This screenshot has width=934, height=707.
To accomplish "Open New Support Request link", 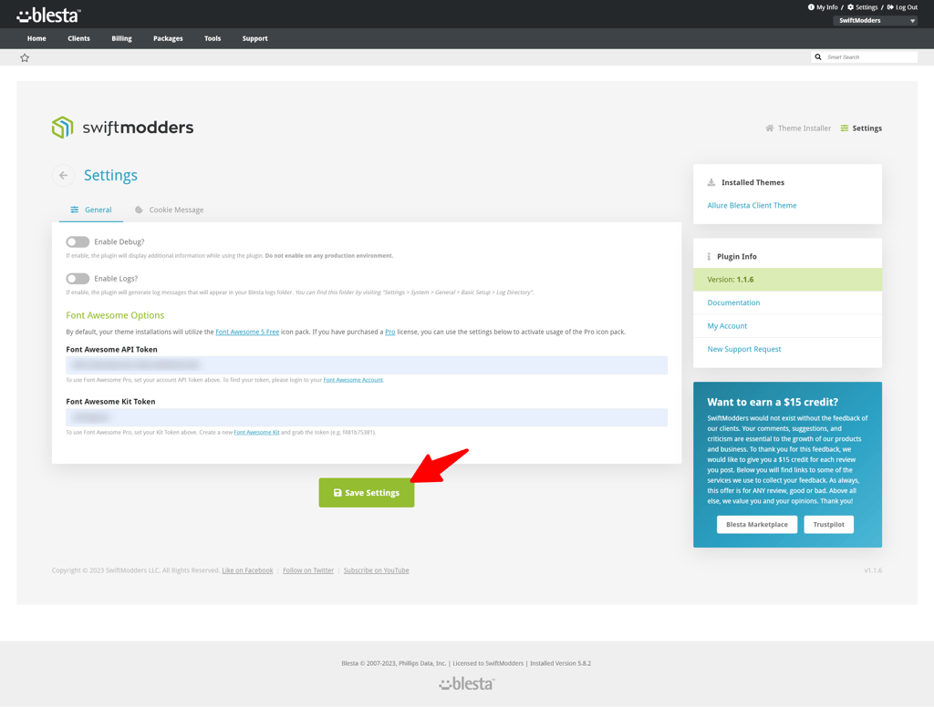I will point(744,349).
